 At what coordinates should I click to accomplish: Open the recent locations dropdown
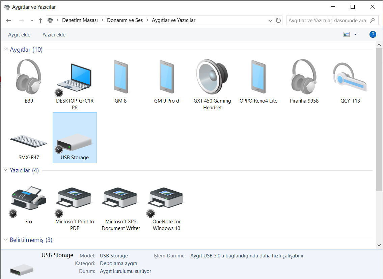(x=32, y=21)
